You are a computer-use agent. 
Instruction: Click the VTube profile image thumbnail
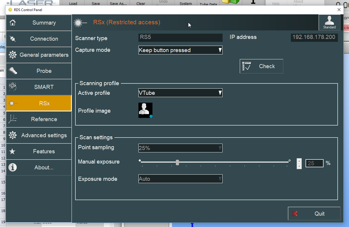click(x=145, y=110)
